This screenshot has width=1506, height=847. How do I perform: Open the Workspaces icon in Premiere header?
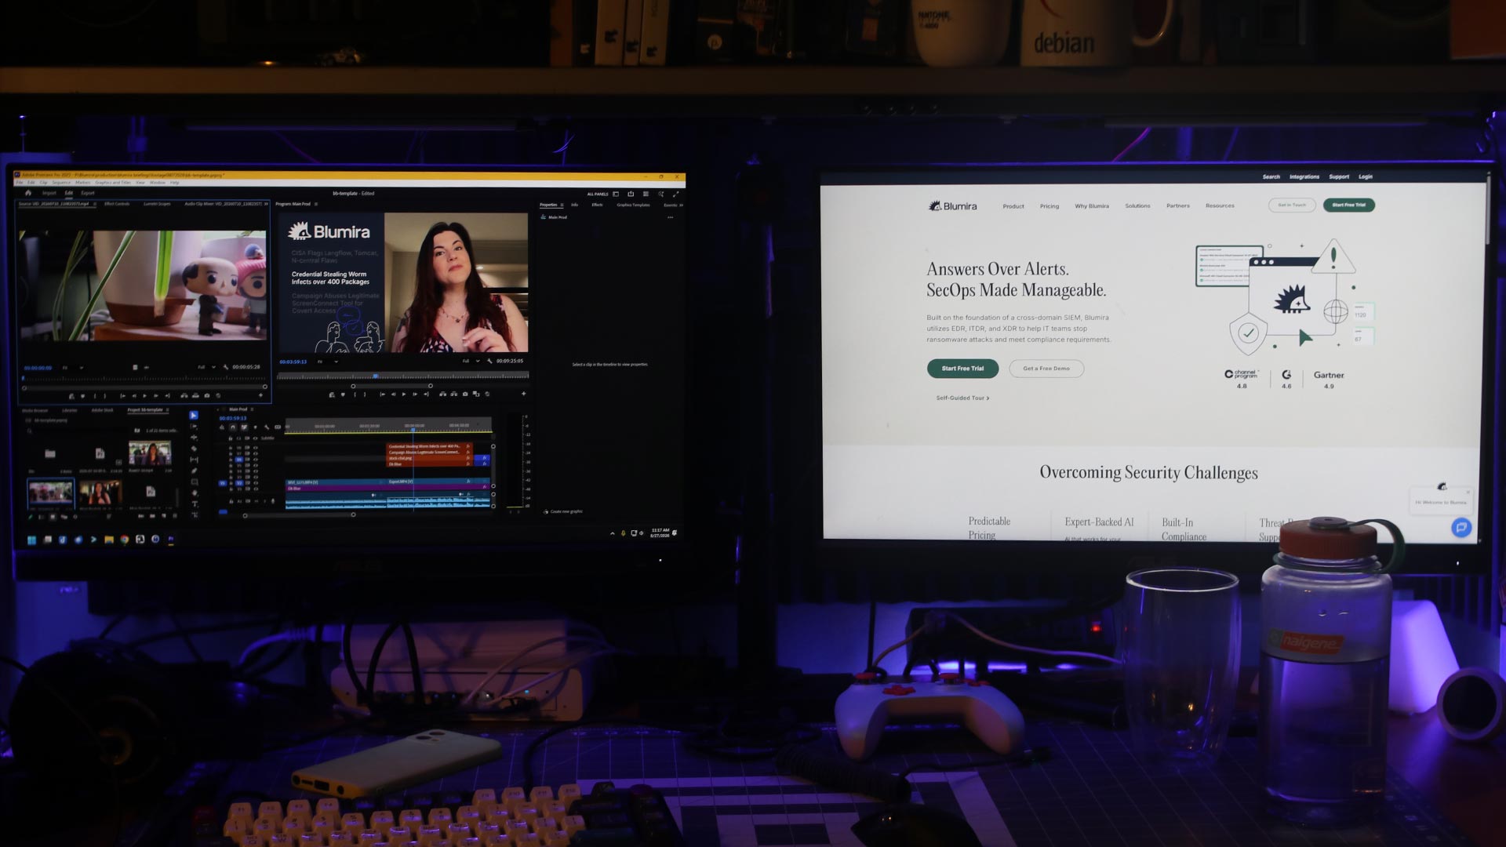[x=616, y=194]
